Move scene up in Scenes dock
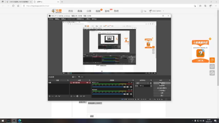 (56, 96)
